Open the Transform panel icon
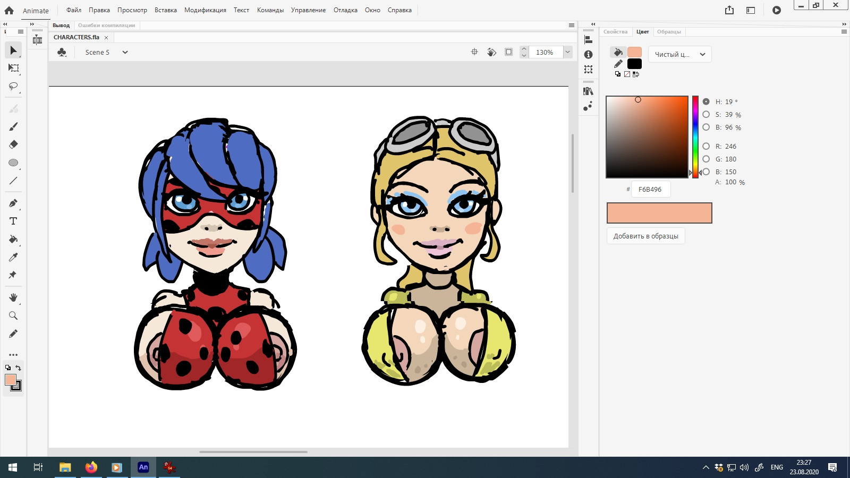This screenshot has height=478, width=850. coord(588,70)
